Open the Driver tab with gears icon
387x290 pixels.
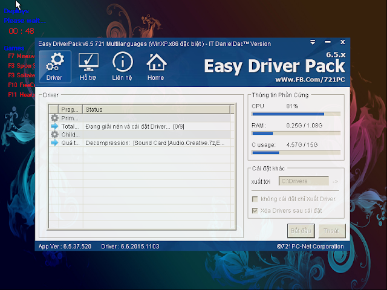click(55, 66)
